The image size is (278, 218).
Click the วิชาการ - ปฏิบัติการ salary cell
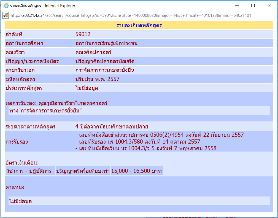(x=29, y=171)
